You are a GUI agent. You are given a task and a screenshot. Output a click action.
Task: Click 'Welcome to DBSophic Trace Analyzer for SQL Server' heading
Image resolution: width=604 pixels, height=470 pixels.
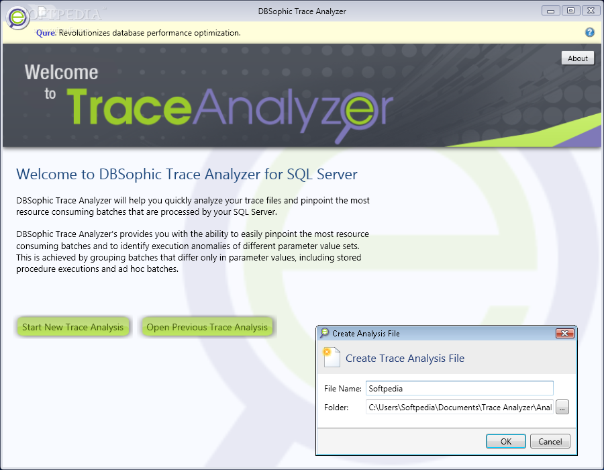click(187, 174)
